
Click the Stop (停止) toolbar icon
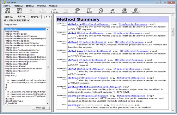coord(77,11)
